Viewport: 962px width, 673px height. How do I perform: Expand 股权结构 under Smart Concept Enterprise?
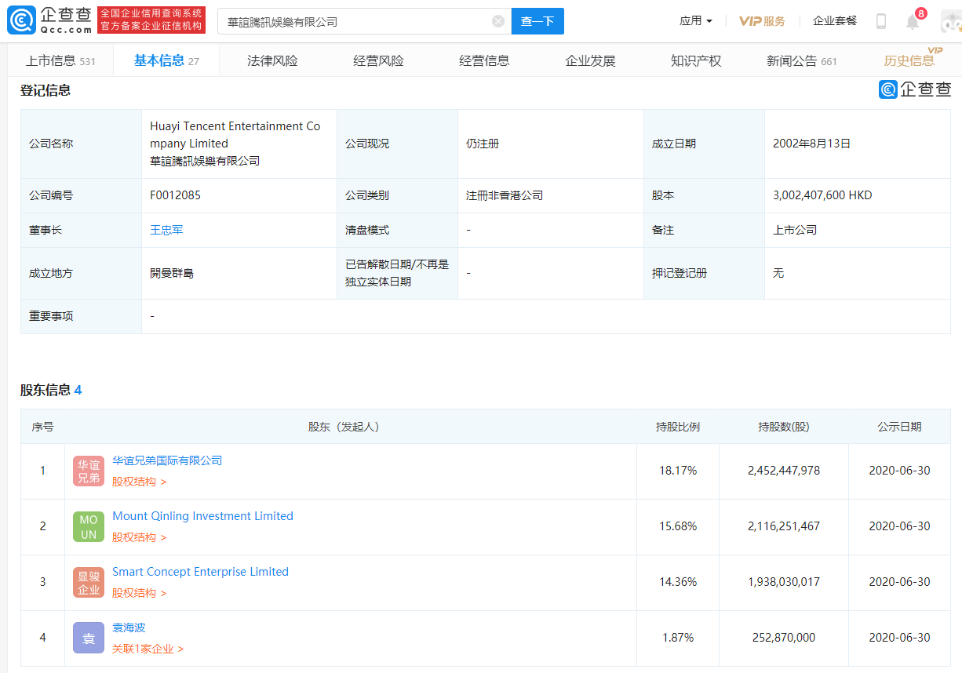[139, 593]
